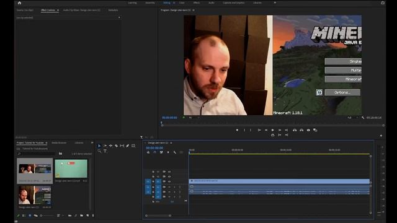Select the Type tool
Viewport: 397px width, 223px height.
point(105,151)
